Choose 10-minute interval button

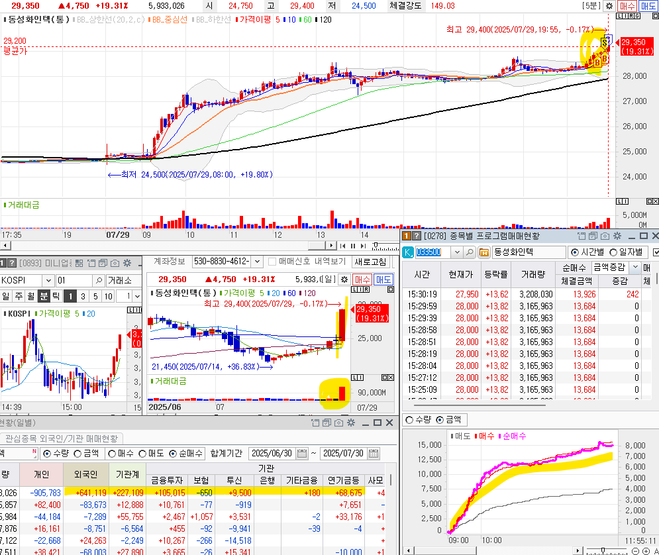coord(109,297)
